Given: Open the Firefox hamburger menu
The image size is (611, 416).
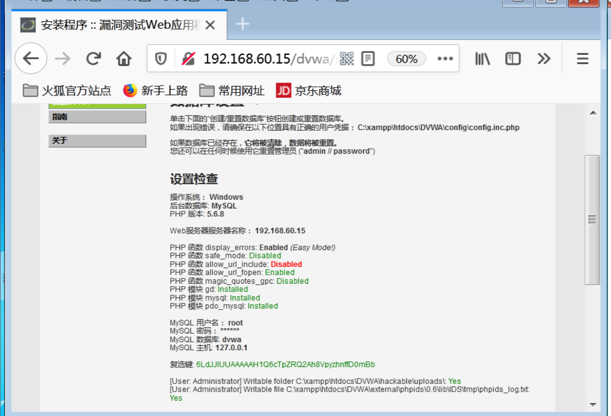Looking at the screenshot, I should 583,59.
